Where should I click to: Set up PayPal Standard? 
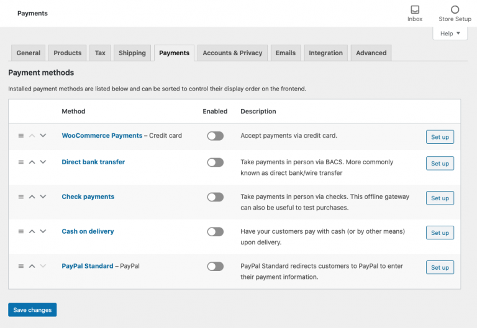[x=440, y=267]
